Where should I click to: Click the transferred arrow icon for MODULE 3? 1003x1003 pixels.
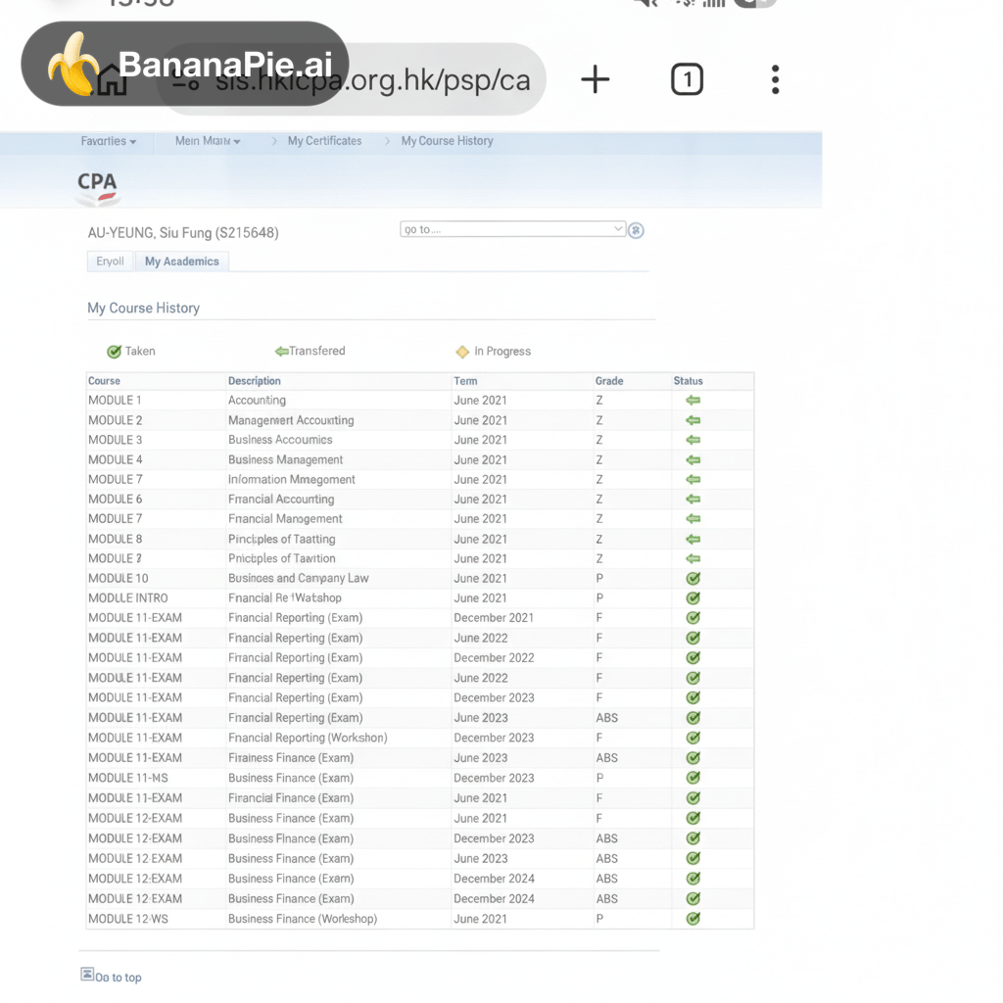[693, 440]
